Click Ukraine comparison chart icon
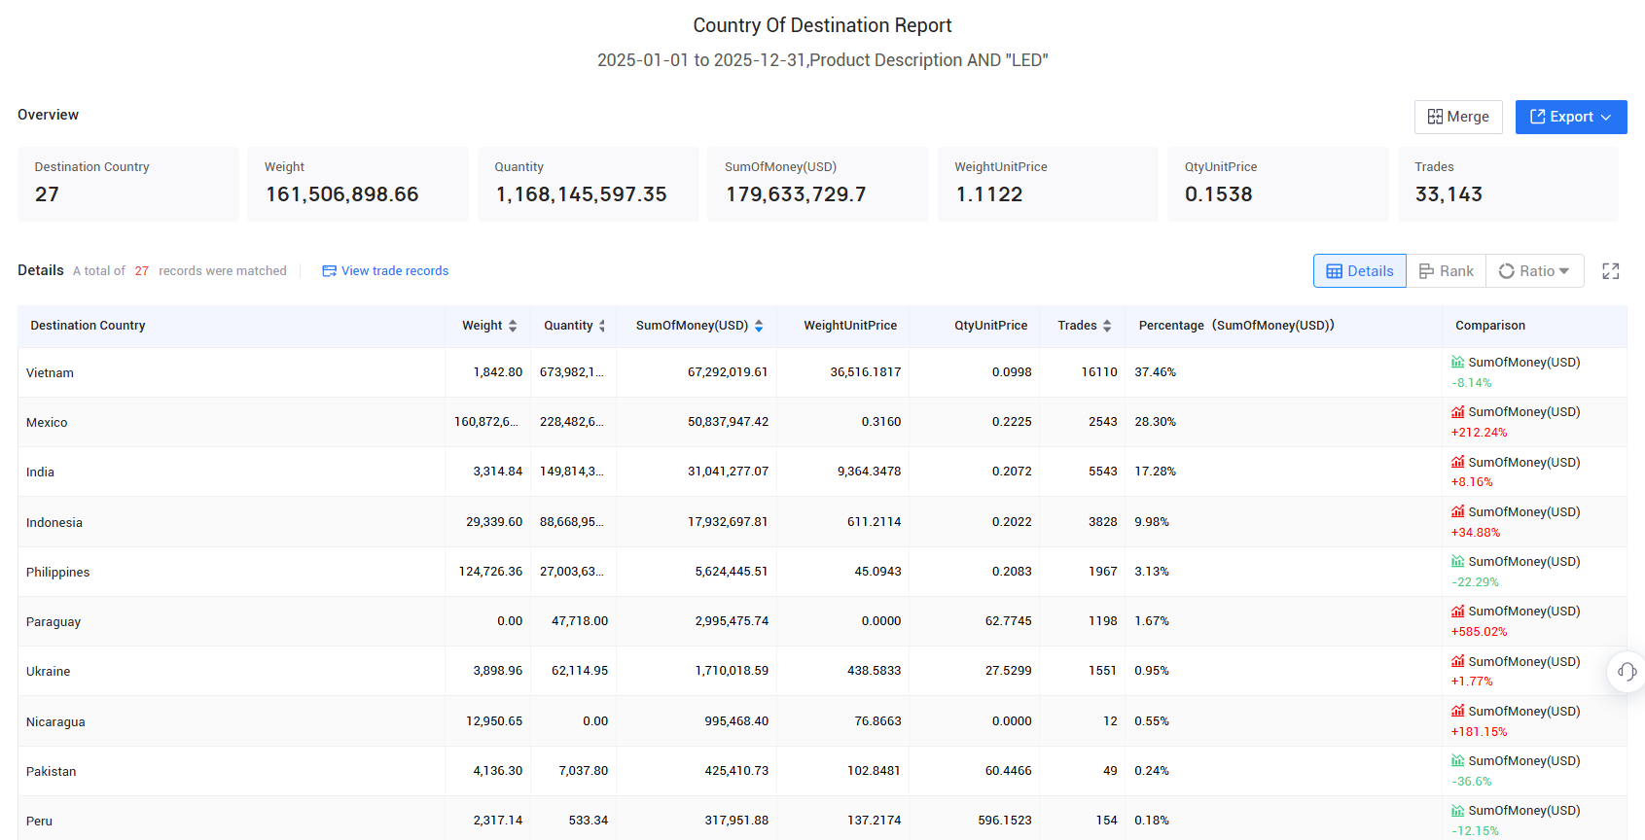 tap(1457, 661)
